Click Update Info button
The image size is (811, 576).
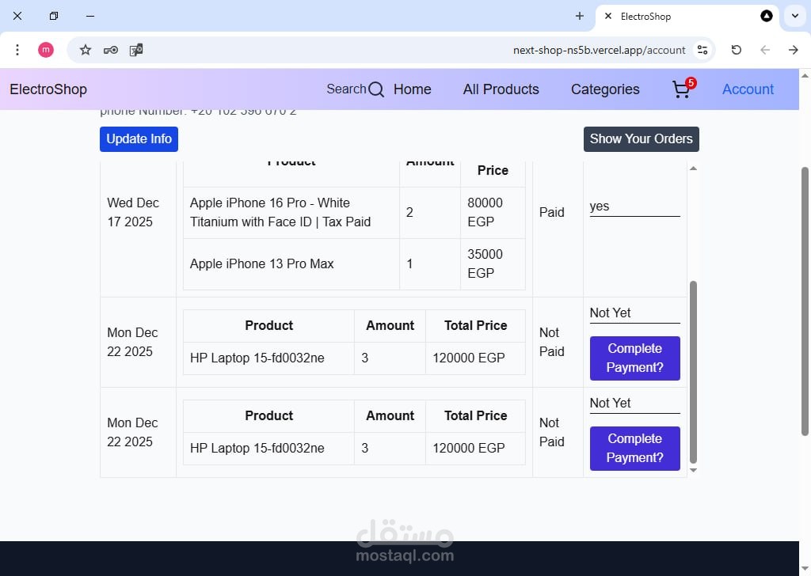pyautogui.click(x=139, y=139)
